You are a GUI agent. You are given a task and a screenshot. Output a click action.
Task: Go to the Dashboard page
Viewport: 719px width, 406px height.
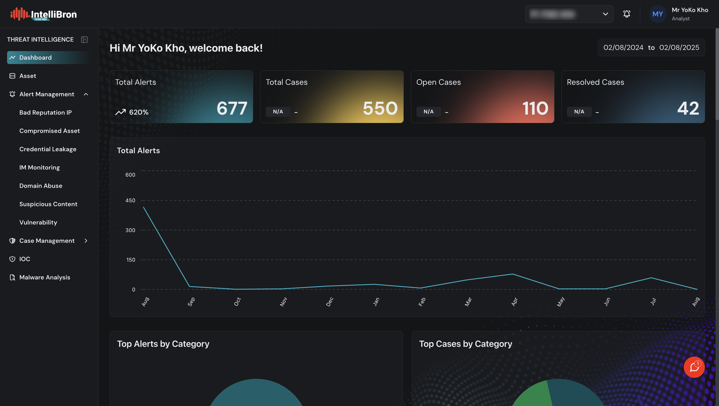pos(49,57)
